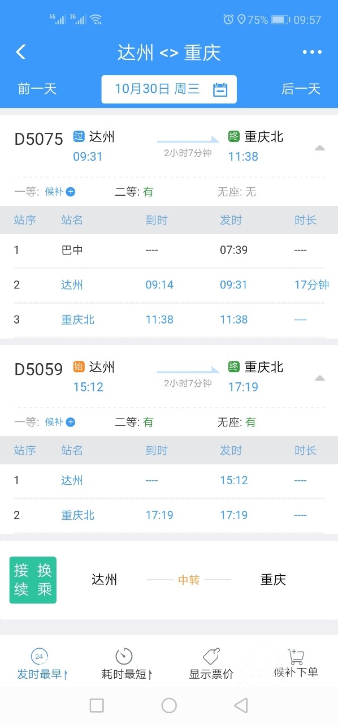This screenshot has width=338, height=724.
Task: Tap the back arrow icon
Action: coord(21,52)
